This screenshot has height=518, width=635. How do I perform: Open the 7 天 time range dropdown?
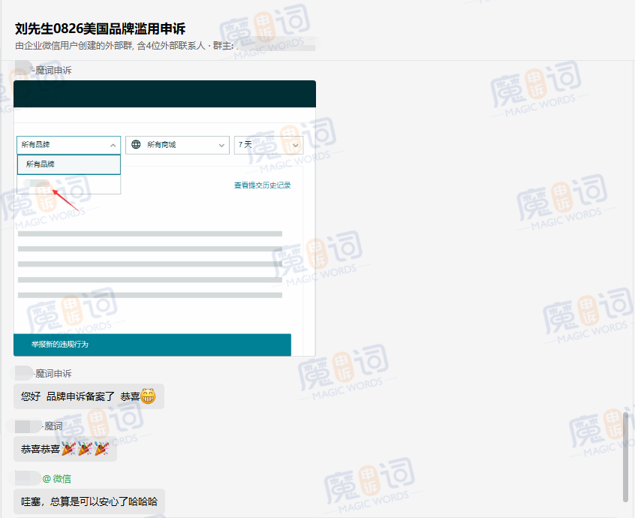tap(269, 145)
